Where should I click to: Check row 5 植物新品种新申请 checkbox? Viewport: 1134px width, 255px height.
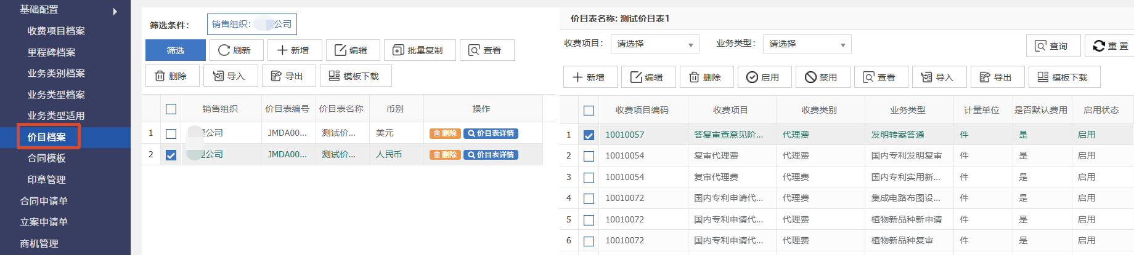click(x=589, y=220)
